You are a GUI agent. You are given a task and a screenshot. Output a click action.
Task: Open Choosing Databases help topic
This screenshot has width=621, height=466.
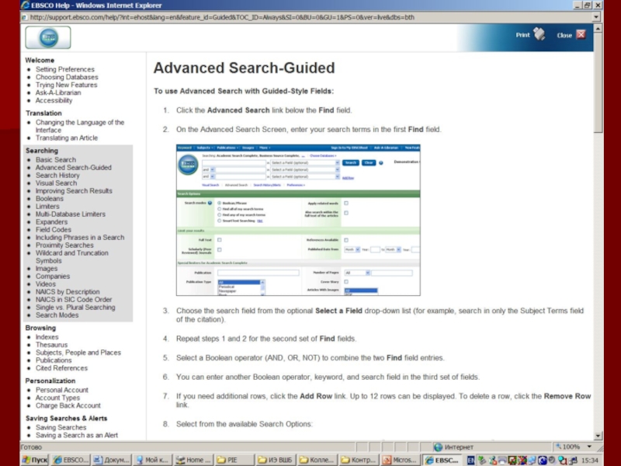(x=67, y=77)
